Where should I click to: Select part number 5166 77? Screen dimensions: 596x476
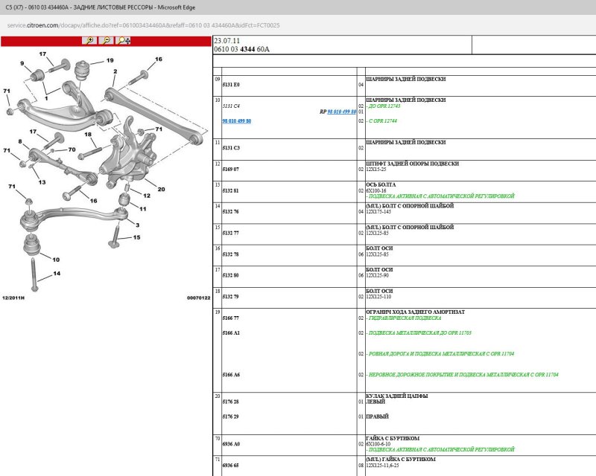[231, 318]
